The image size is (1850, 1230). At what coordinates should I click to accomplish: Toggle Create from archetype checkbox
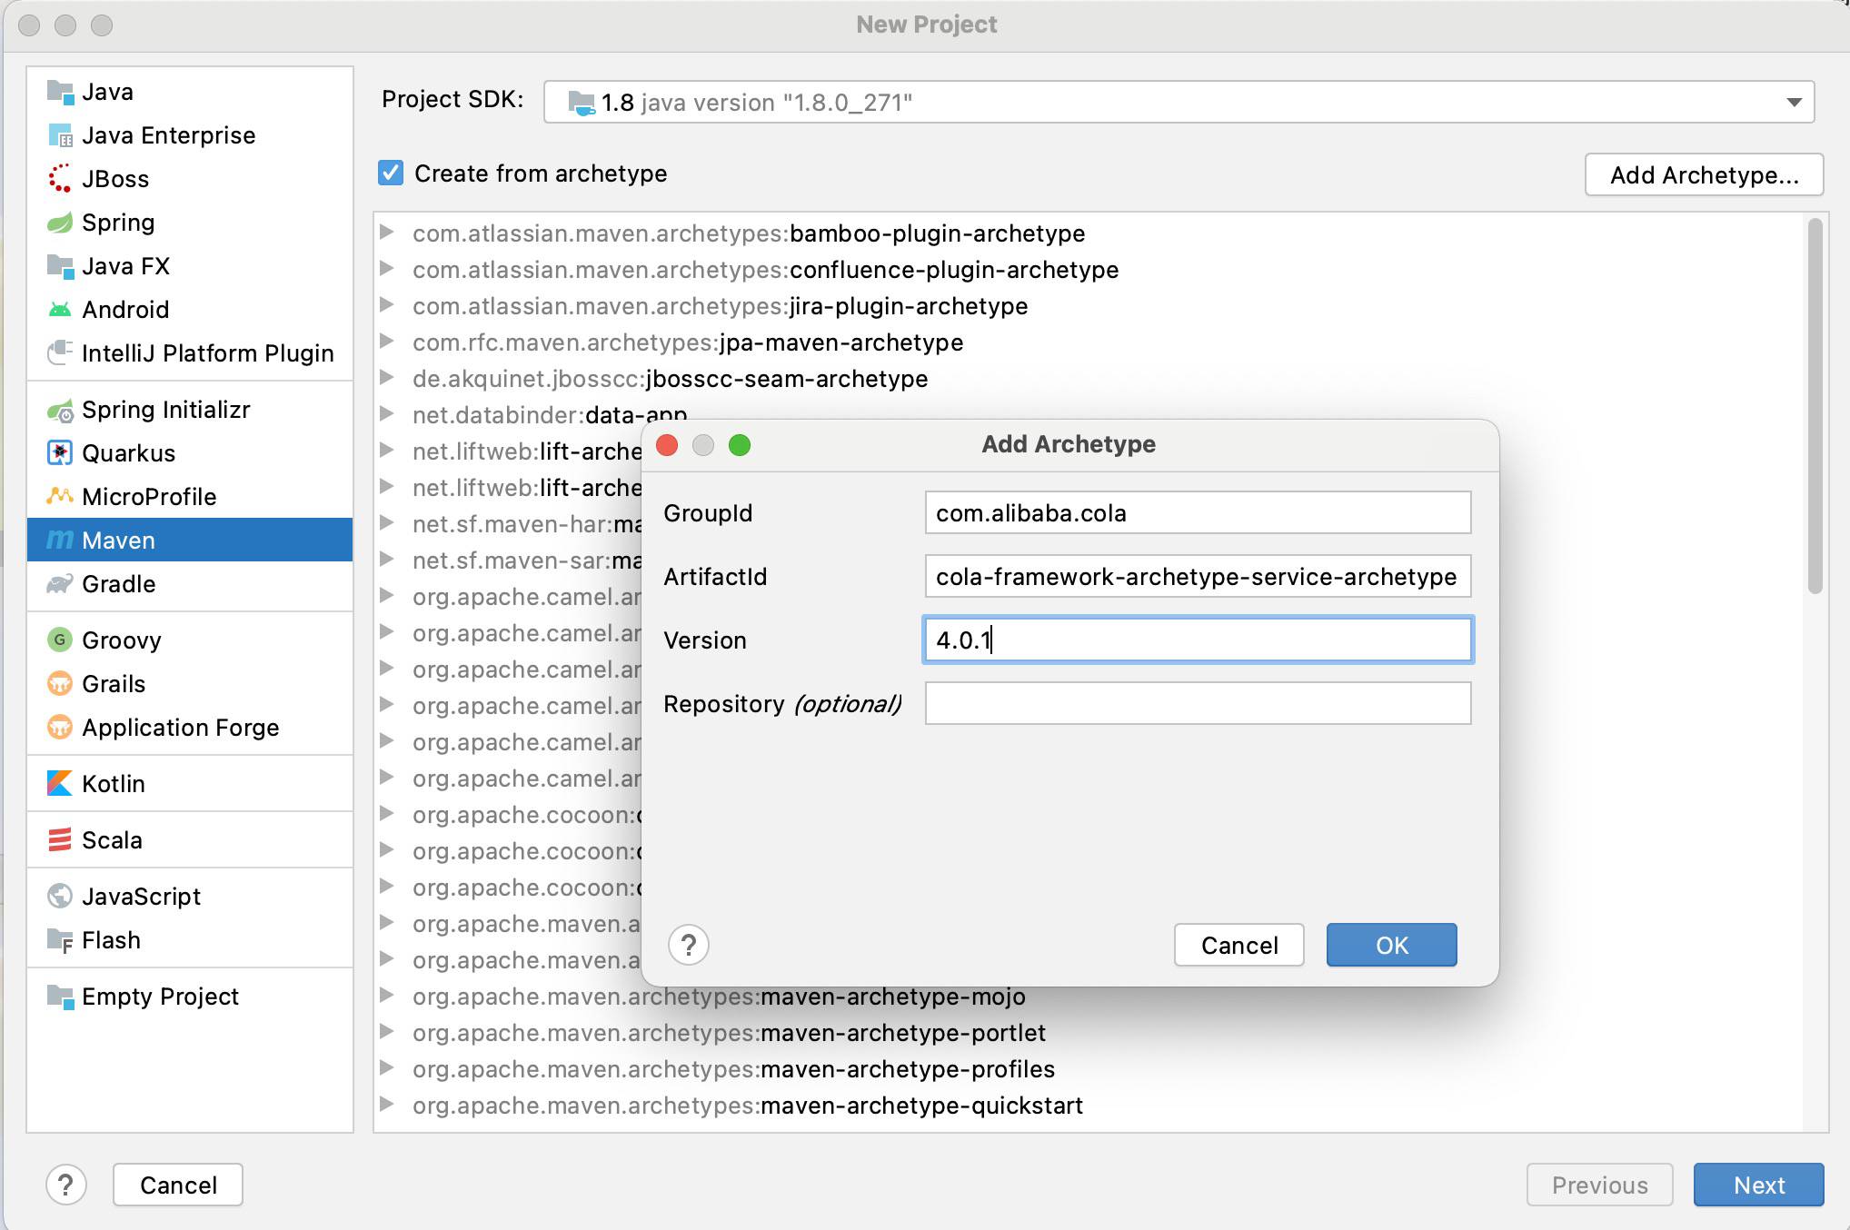391,173
